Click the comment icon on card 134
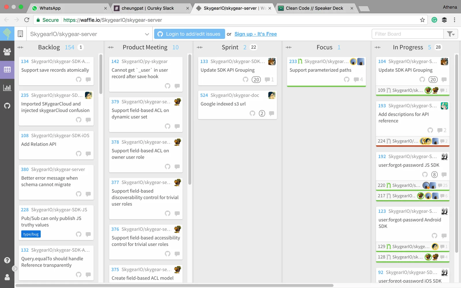 (88, 79)
